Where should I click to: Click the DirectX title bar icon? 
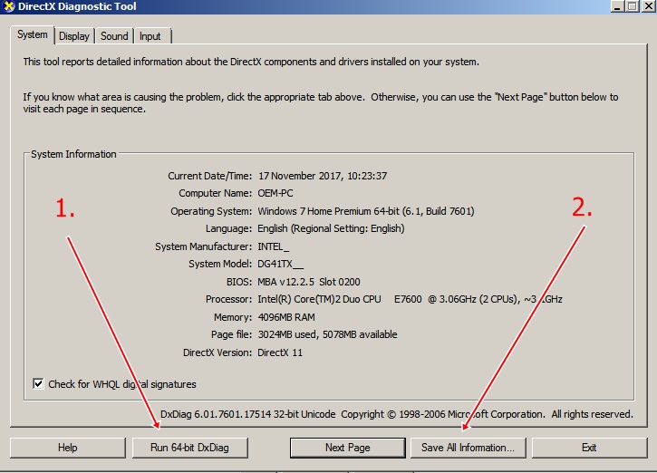8,6
